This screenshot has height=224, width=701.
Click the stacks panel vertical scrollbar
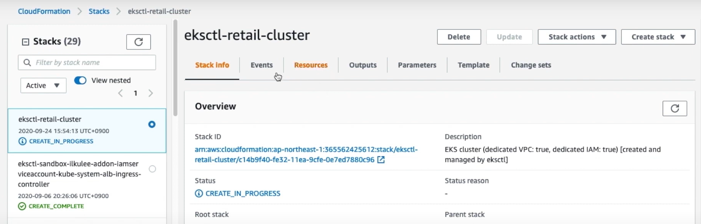(x=175, y=68)
